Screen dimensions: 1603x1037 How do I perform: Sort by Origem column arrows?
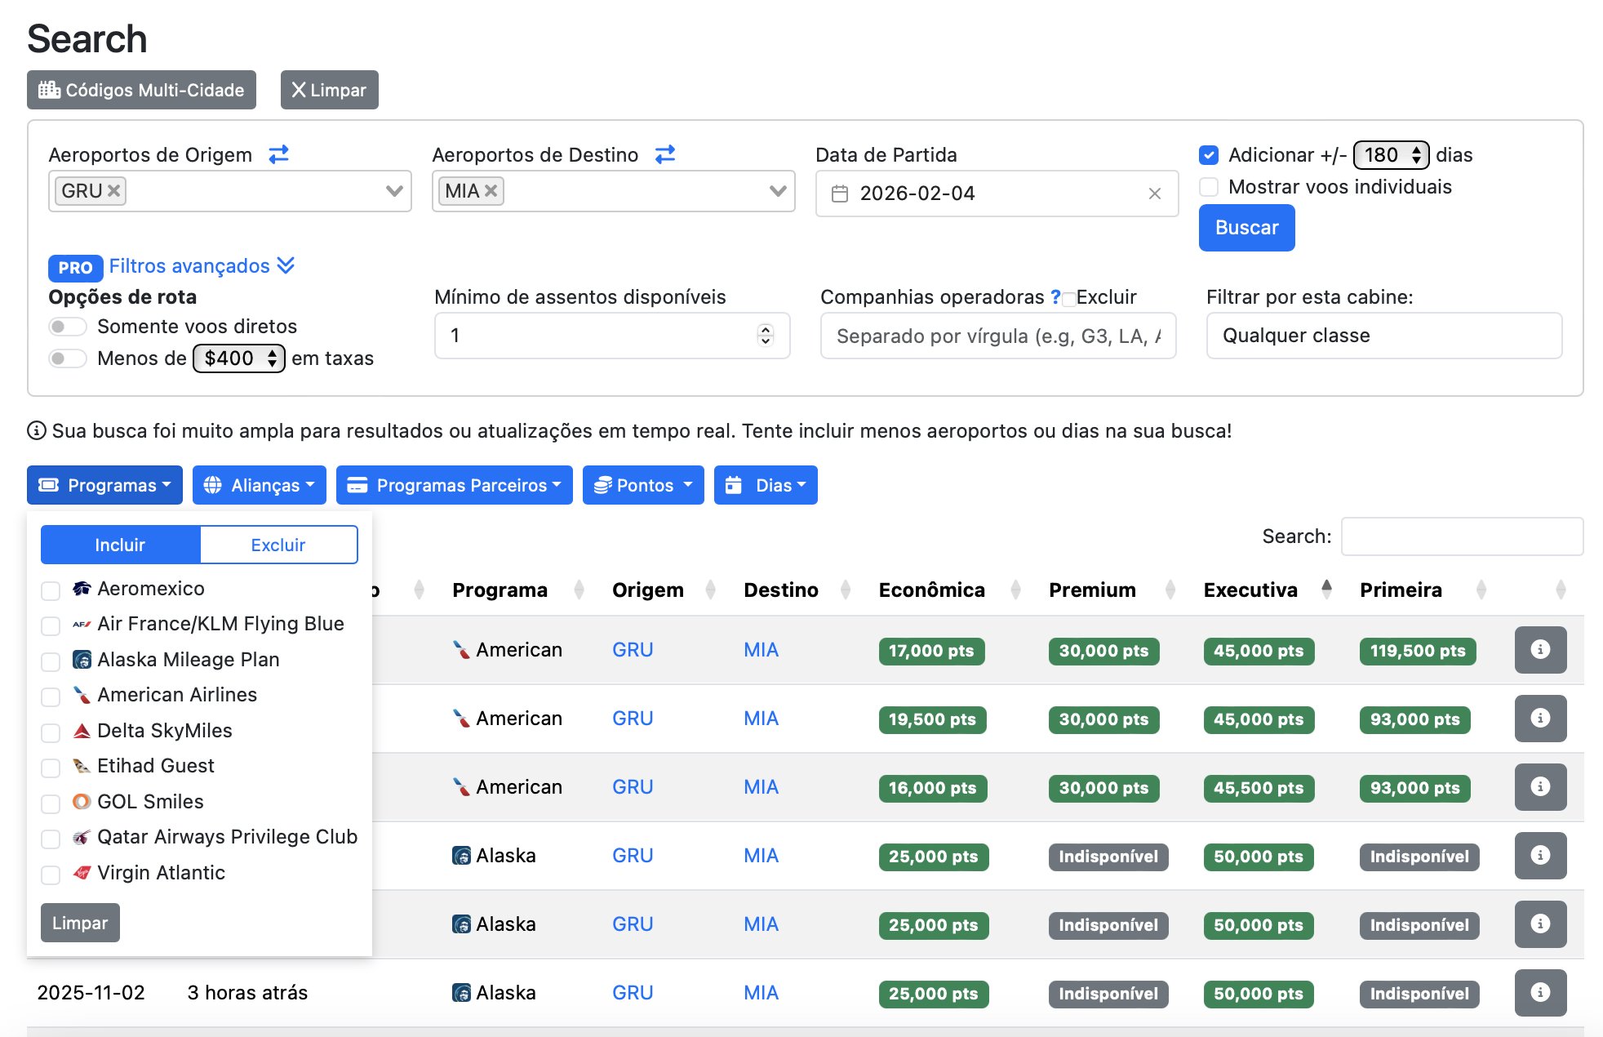[x=710, y=590]
